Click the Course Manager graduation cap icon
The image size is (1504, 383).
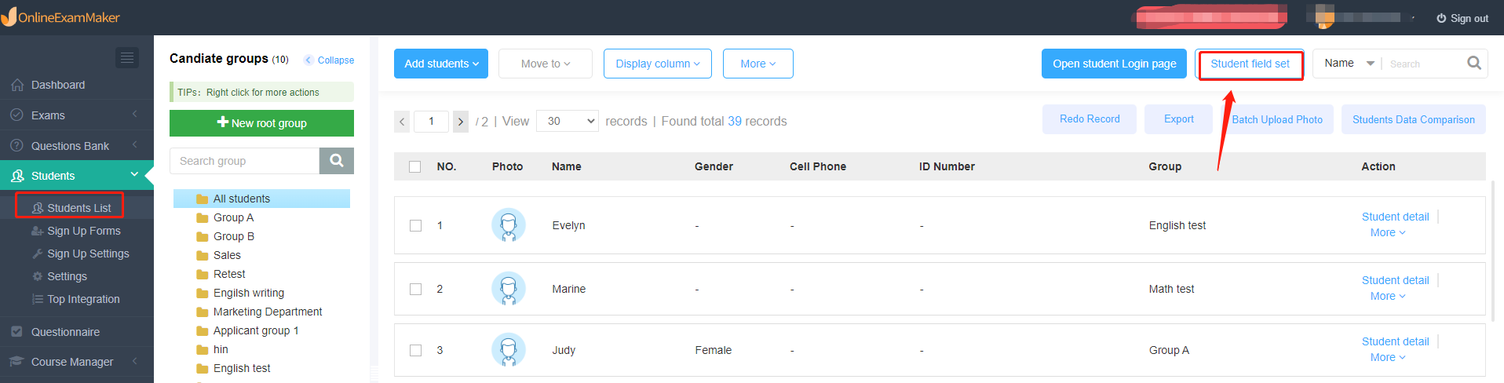coord(17,362)
